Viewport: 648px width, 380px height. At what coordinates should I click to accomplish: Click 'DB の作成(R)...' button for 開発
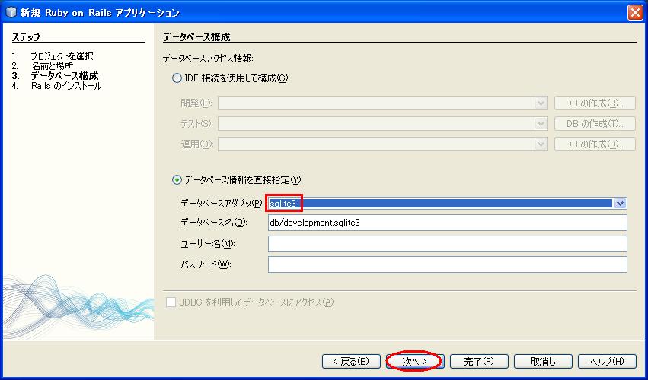tap(595, 103)
